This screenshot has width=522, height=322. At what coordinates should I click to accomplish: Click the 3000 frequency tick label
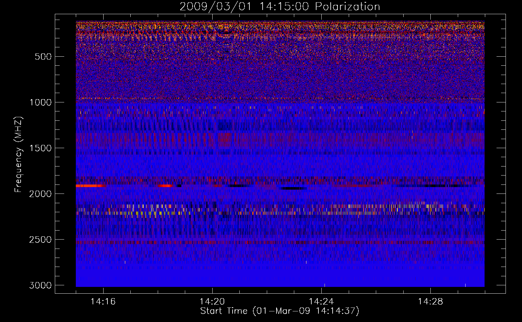pyautogui.click(x=40, y=285)
